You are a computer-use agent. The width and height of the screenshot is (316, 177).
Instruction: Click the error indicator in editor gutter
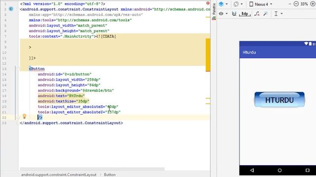(x=208, y=3)
